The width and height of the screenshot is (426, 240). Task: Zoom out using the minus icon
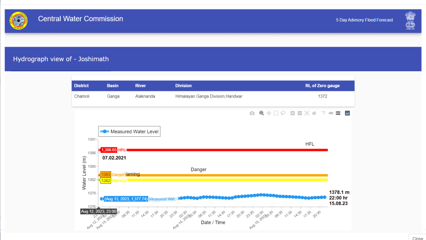pyautogui.click(x=300, y=113)
